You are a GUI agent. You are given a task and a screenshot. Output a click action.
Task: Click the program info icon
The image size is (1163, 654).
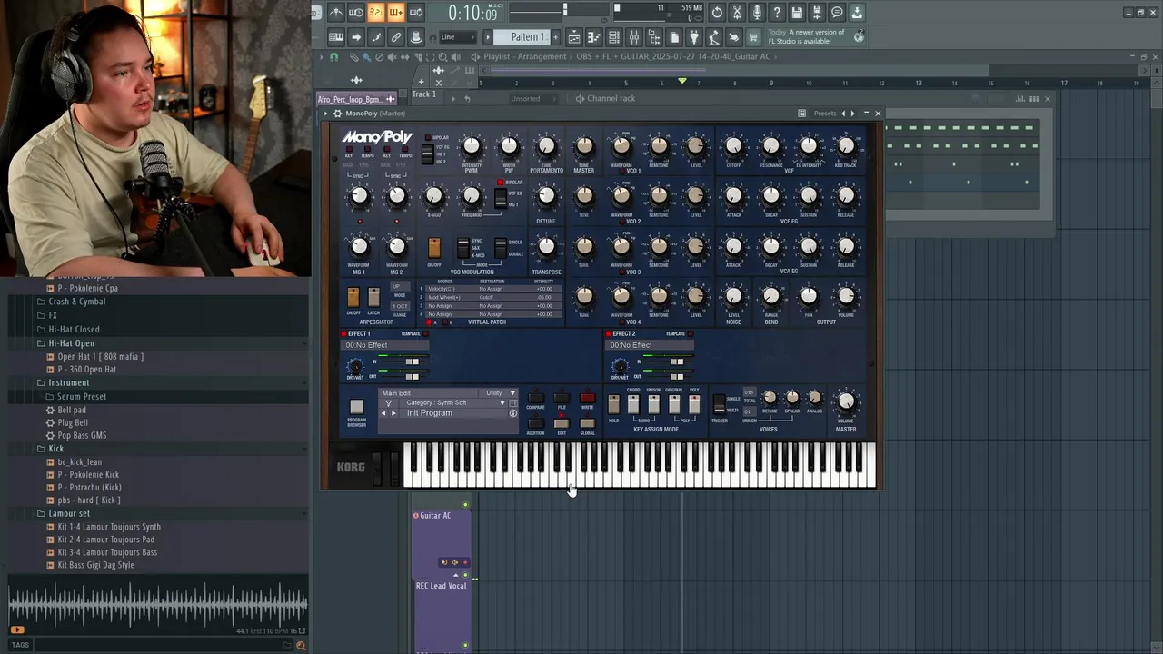tap(513, 413)
